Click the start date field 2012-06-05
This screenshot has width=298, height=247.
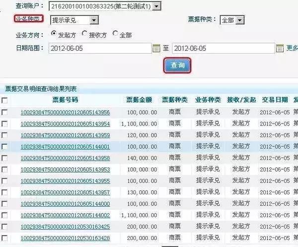point(100,48)
